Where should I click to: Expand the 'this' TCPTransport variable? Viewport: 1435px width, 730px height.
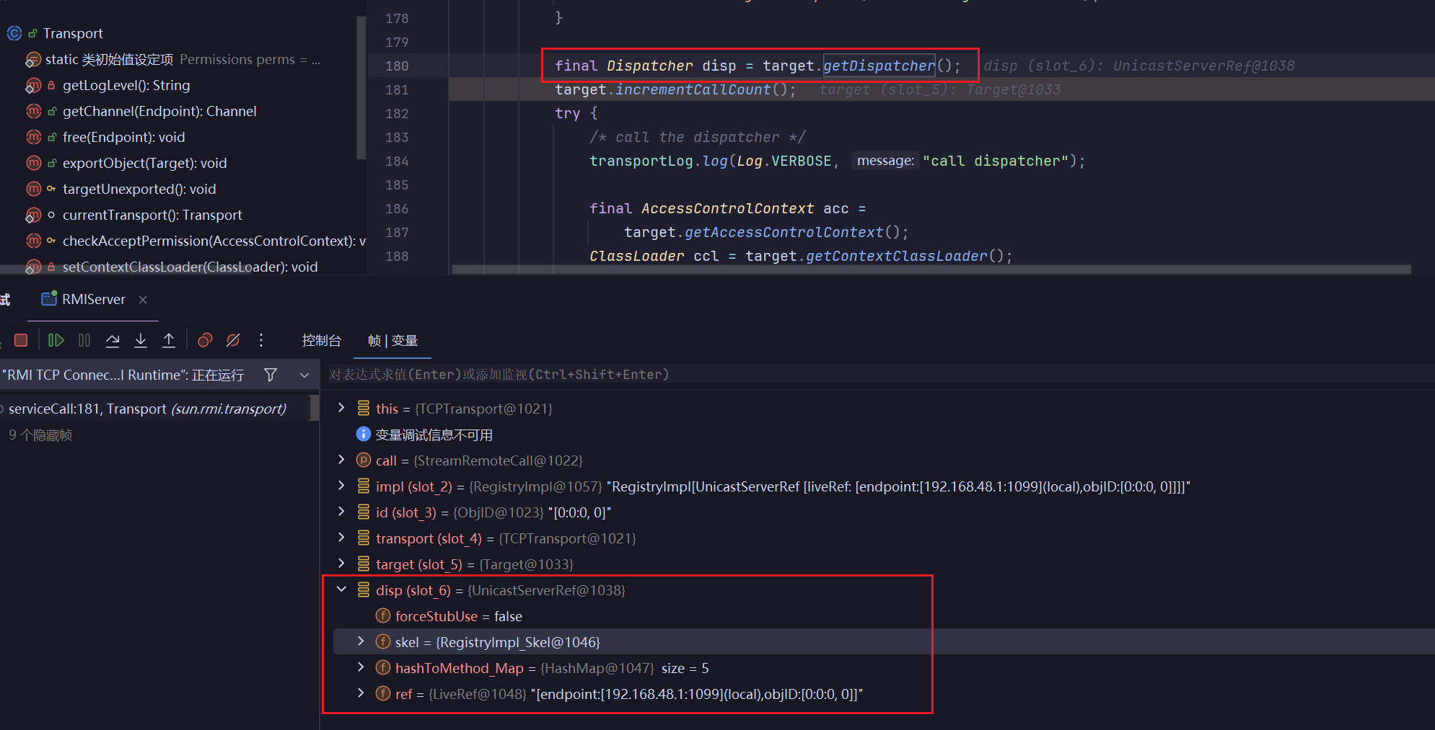coord(341,408)
